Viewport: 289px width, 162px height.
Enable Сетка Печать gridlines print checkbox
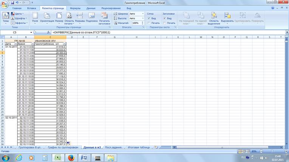pos(149,23)
